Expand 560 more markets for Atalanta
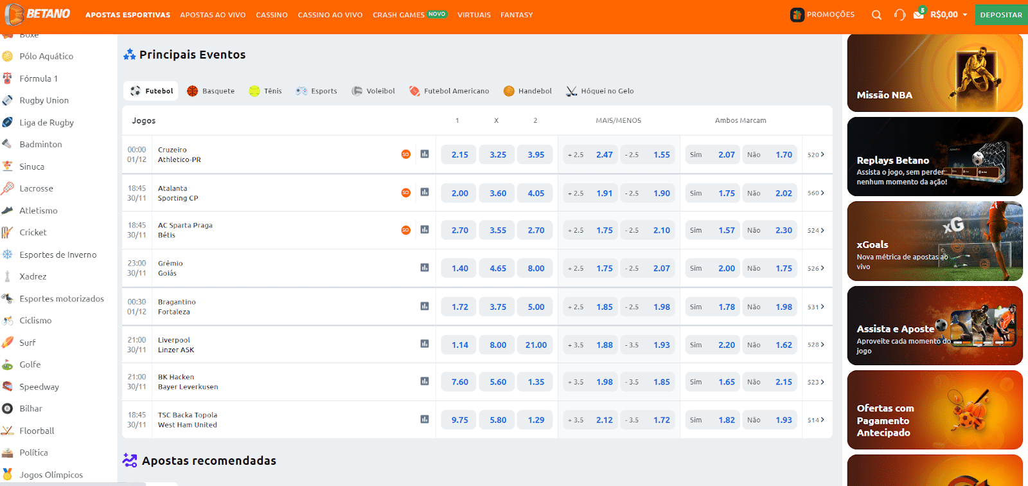 point(816,193)
